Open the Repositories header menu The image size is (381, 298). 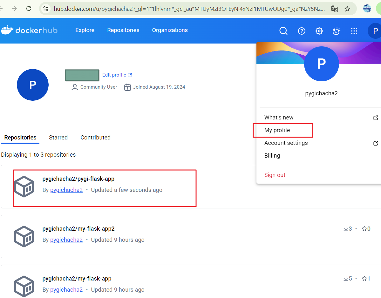click(x=123, y=30)
